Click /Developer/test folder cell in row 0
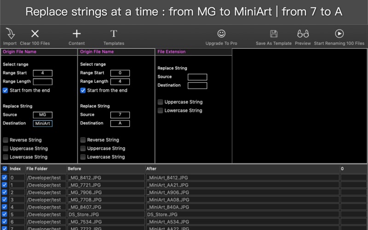The height and width of the screenshot is (230, 368). pyautogui.click(x=46, y=178)
